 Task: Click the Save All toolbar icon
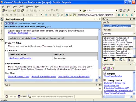tap(22, 11)
